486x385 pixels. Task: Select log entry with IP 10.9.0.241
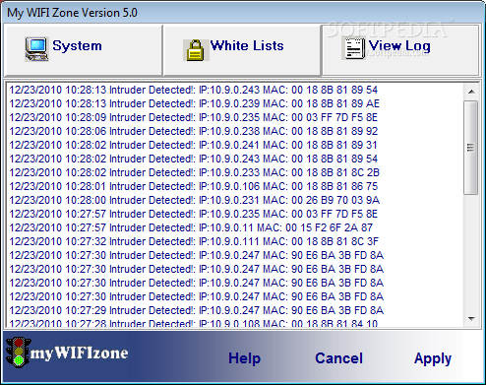pyautogui.click(x=194, y=145)
